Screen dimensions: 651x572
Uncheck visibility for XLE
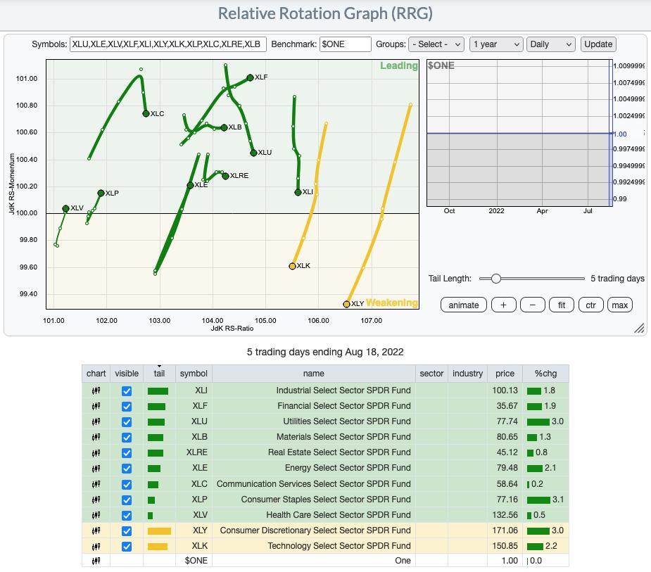(x=127, y=469)
